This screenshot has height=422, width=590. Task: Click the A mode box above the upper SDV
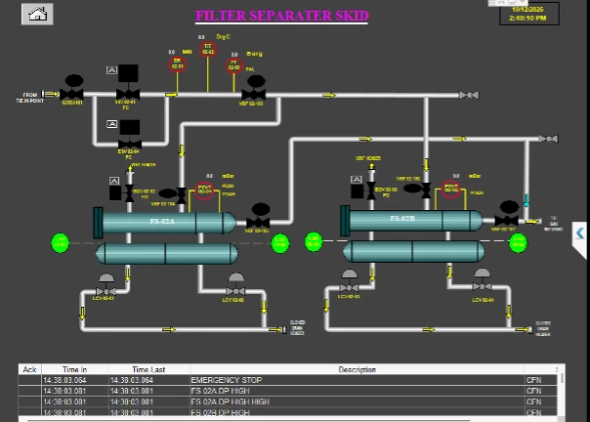111,70
